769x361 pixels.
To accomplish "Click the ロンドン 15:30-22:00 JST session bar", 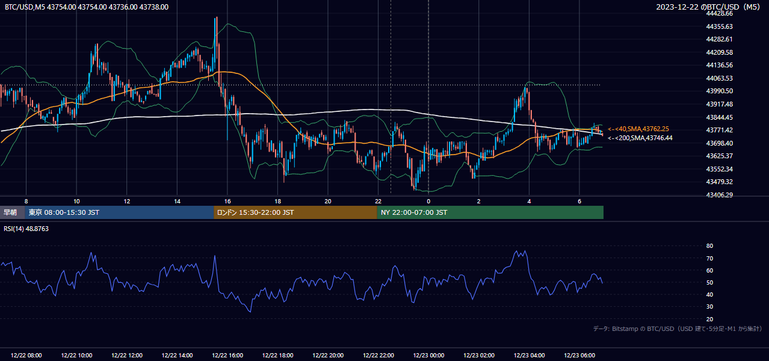I will tap(295, 212).
